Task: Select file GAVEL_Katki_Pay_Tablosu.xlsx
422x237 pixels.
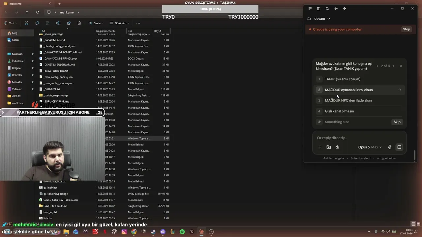Action: point(61,200)
